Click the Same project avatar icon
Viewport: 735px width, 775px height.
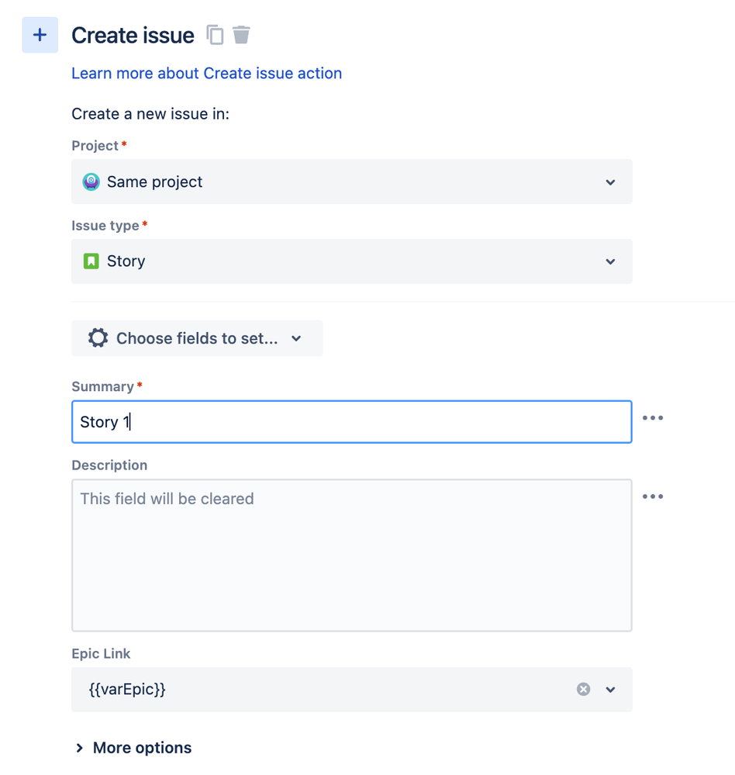click(91, 182)
